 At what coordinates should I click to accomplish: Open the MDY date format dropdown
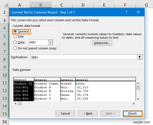click(x=50, y=42)
